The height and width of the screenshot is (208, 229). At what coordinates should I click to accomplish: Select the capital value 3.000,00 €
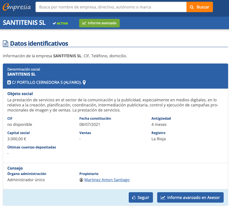(x=17, y=139)
